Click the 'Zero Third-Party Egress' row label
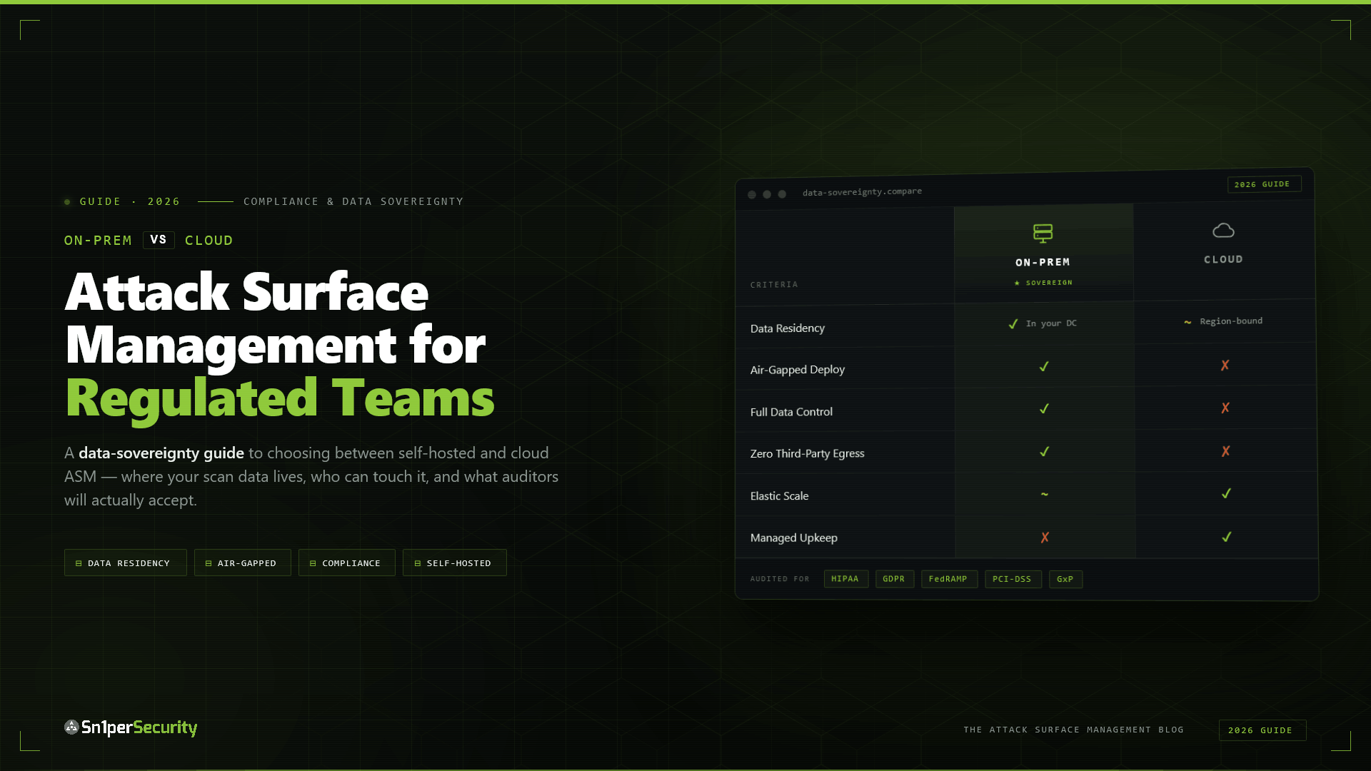1371x771 pixels. [x=808, y=454]
